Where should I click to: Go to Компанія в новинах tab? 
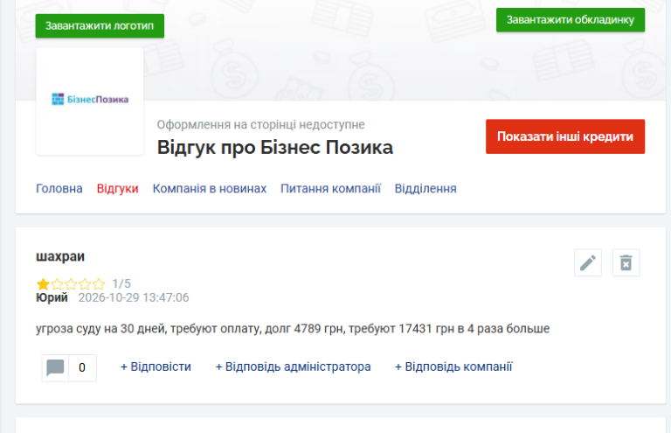(210, 188)
